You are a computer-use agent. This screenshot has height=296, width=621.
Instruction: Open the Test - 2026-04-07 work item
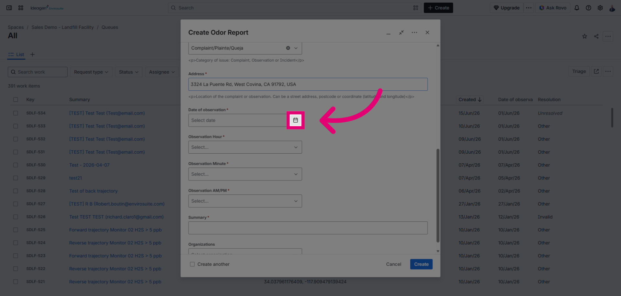89,165
